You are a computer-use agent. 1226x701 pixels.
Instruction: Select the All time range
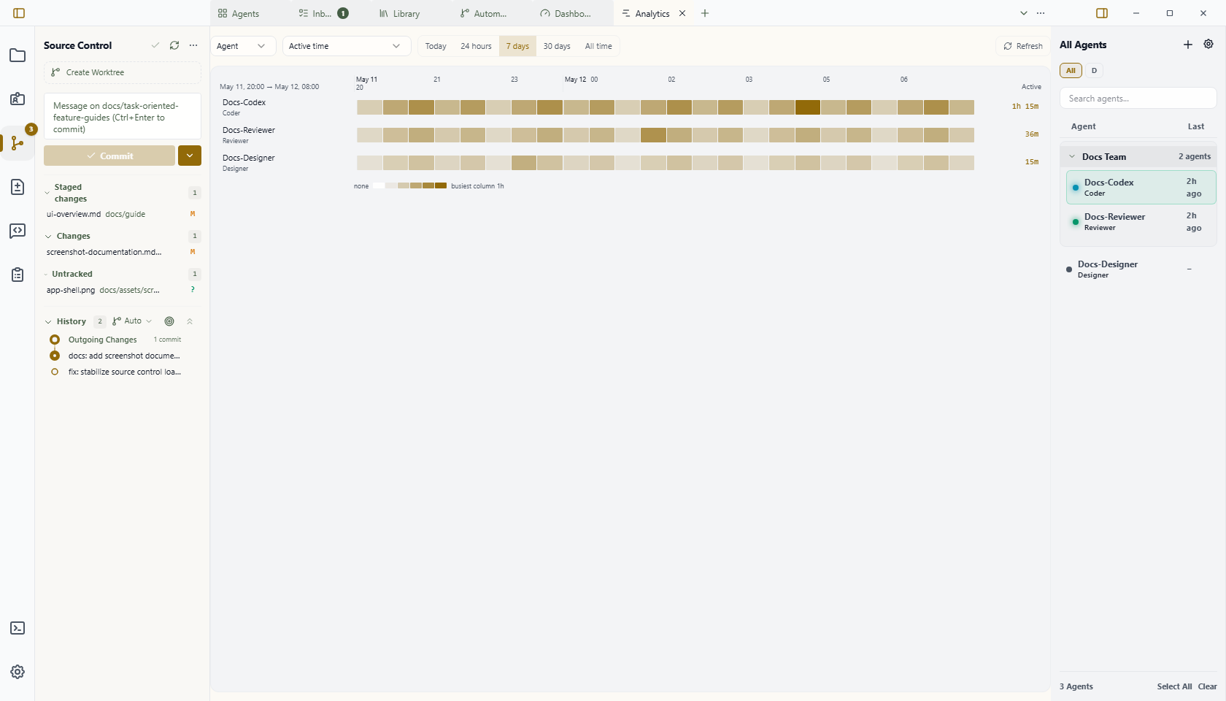(x=598, y=46)
